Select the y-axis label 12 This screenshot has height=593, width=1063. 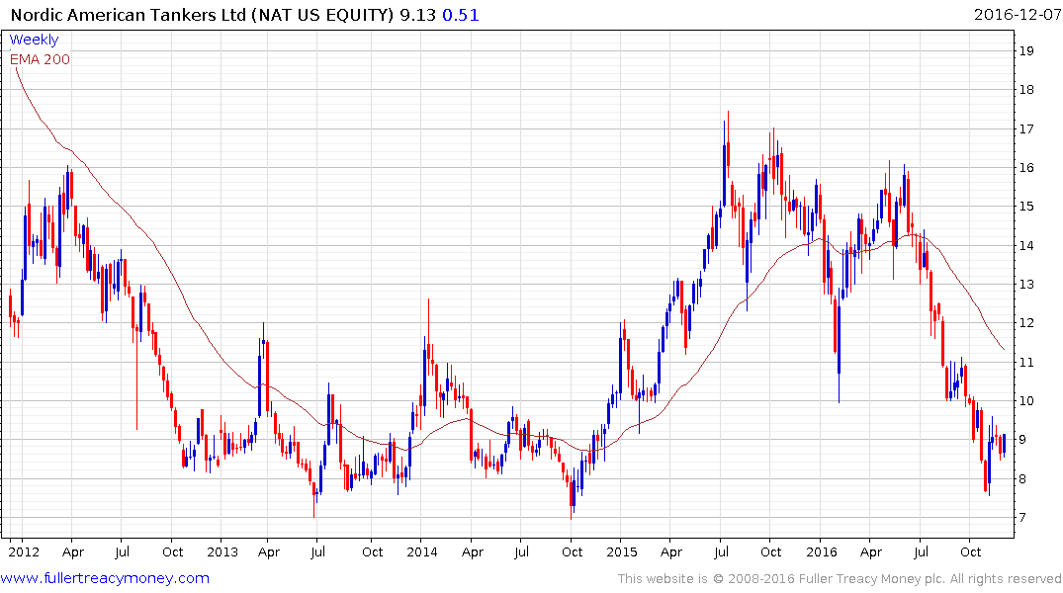(1025, 323)
